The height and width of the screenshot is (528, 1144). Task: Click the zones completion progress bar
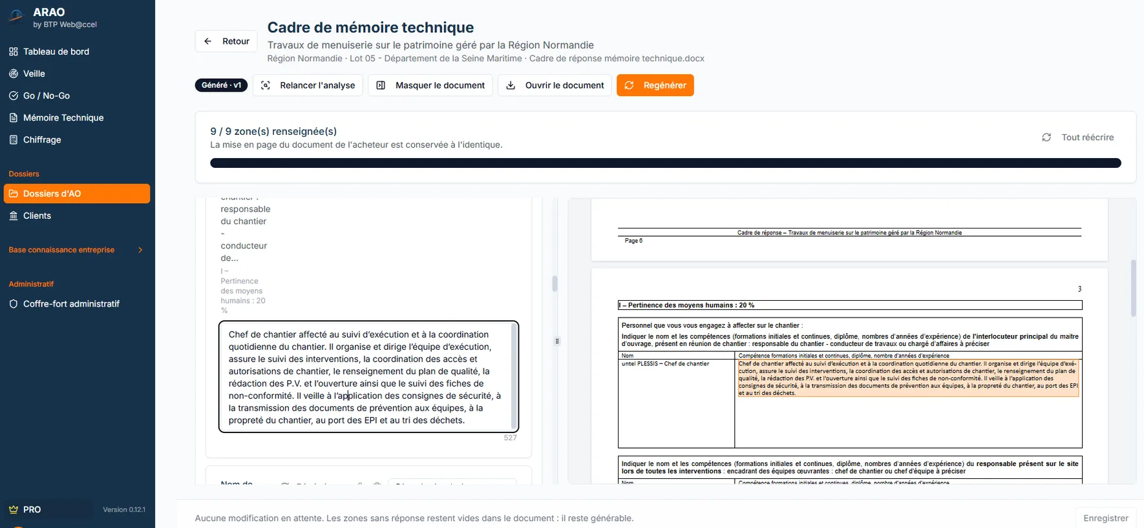[666, 163]
